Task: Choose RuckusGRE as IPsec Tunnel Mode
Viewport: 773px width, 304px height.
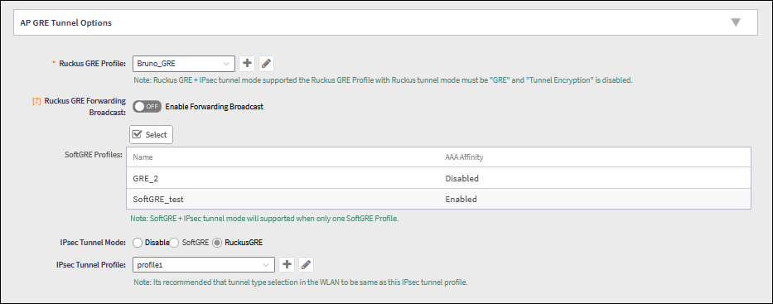Action: [x=217, y=243]
